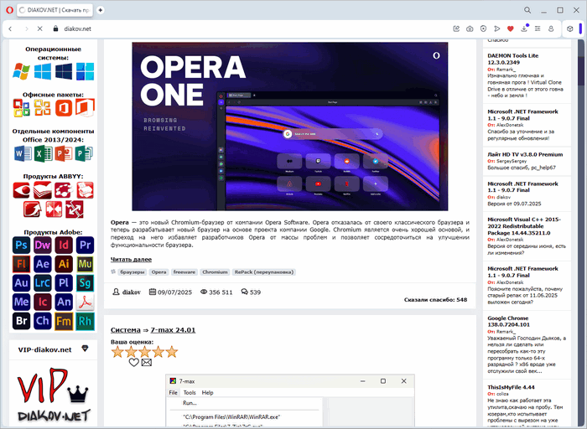Screen dimensions: 587x429
Task: Open the VIP-diakov.net heading link
Action: tap(44, 349)
